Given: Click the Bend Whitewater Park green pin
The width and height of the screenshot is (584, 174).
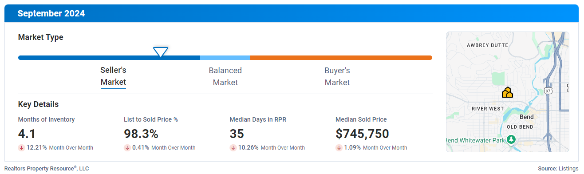Looking at the screenshot, I should (x=511, y=140).
